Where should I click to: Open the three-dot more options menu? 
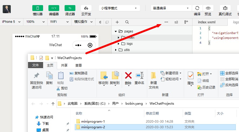[x=166, y=22]
